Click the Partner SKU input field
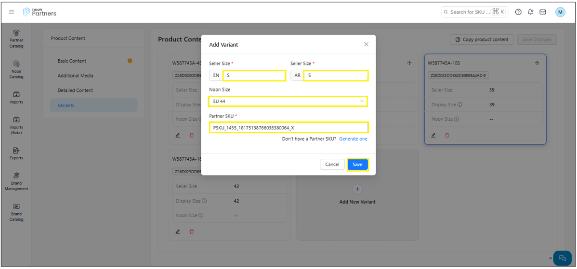The width and height of the screenshot is (577, 269). point(289,128)
